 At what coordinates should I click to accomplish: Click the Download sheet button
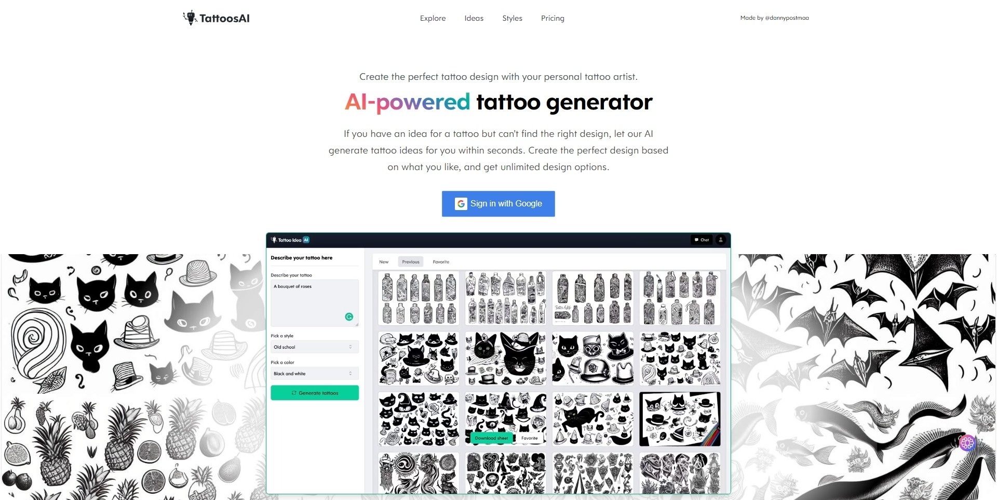click(491, 438)
